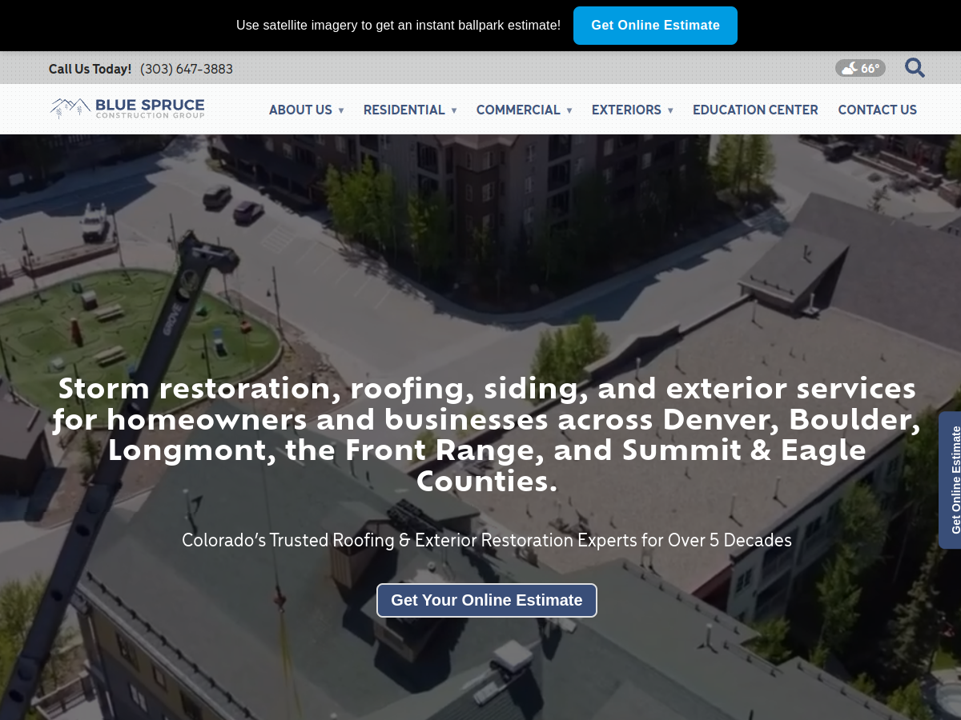
Task: Open the Residential menu
Action: point(404,110)
